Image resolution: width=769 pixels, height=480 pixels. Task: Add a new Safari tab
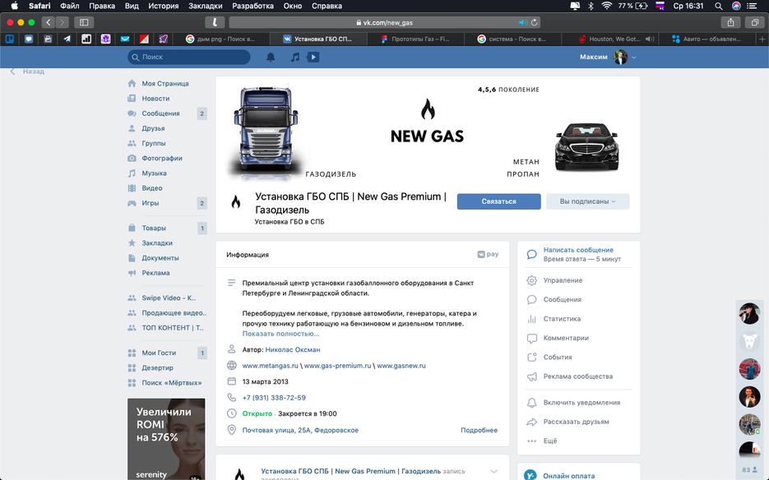click(762, 39)
